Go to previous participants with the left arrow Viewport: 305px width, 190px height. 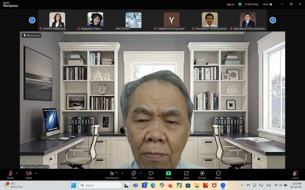[32, 20]
